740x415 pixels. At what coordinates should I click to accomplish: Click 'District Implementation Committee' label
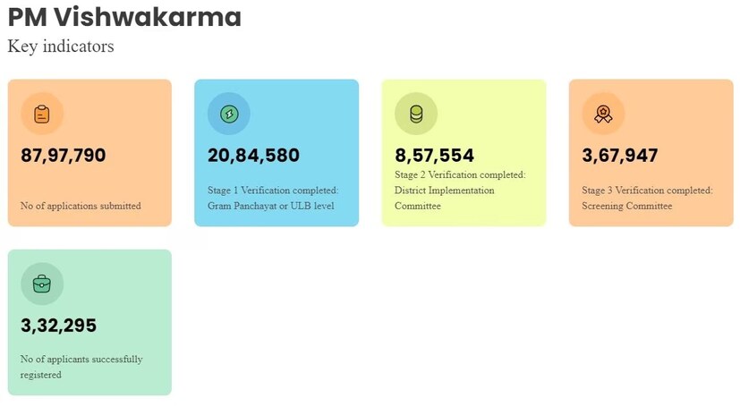pos(444,198)
